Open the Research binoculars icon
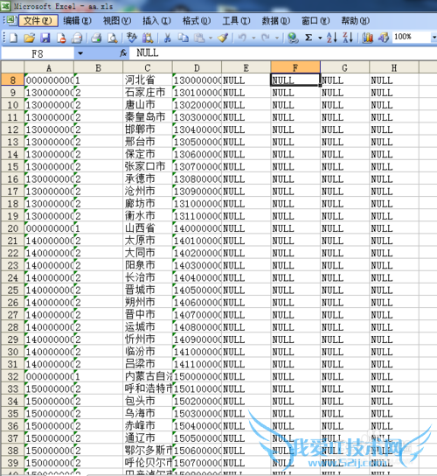437x476 pixels. tap(148, 38)
